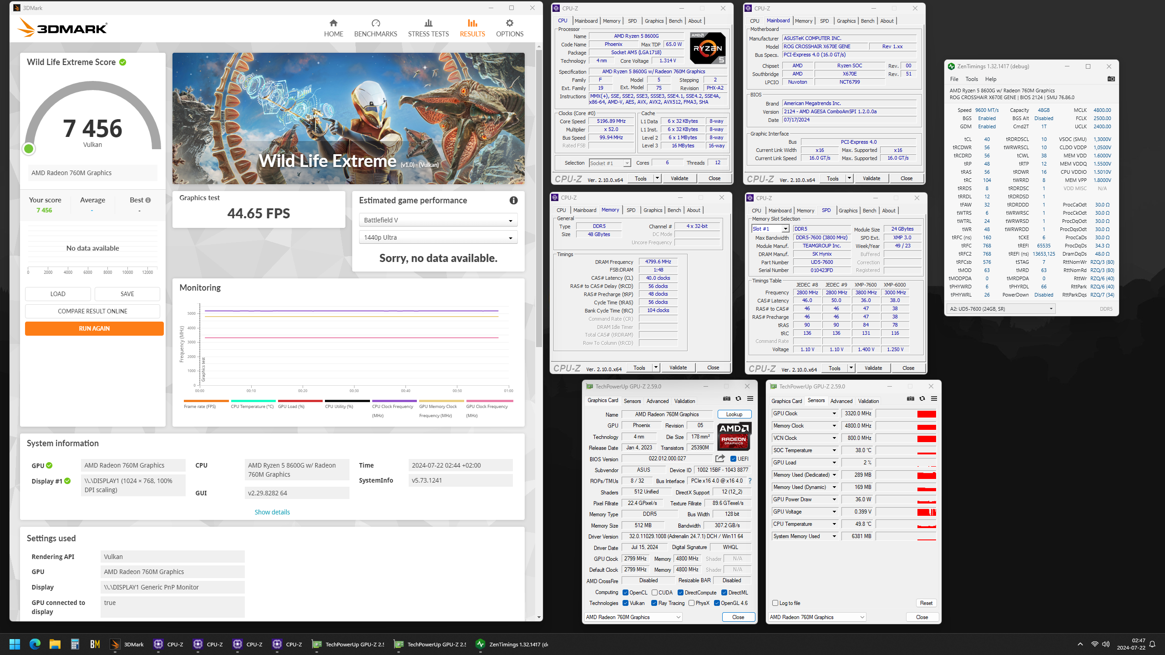Click the Best score info icon
Viewport: 1165px width, 655px height.
coord(148,200)
